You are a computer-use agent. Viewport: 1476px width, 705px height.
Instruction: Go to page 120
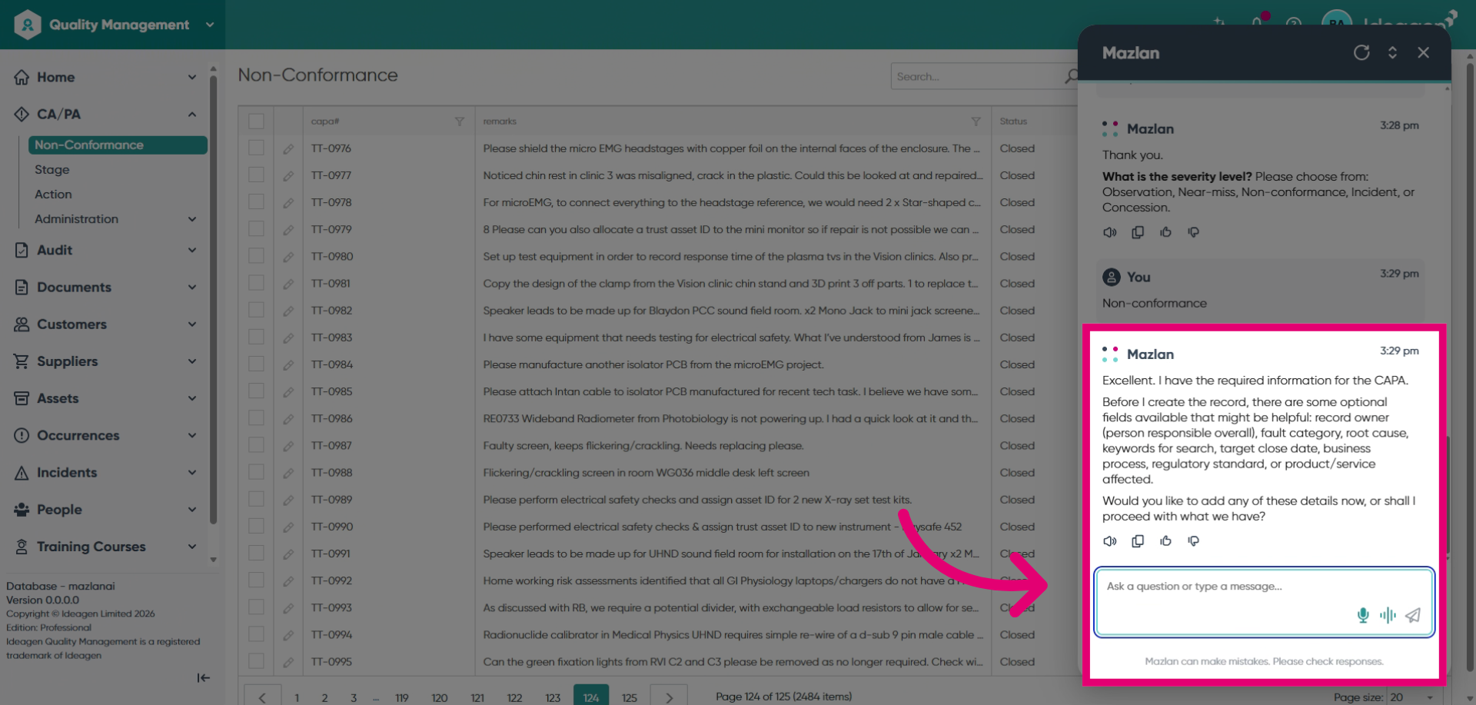click(x=440, y=697)
